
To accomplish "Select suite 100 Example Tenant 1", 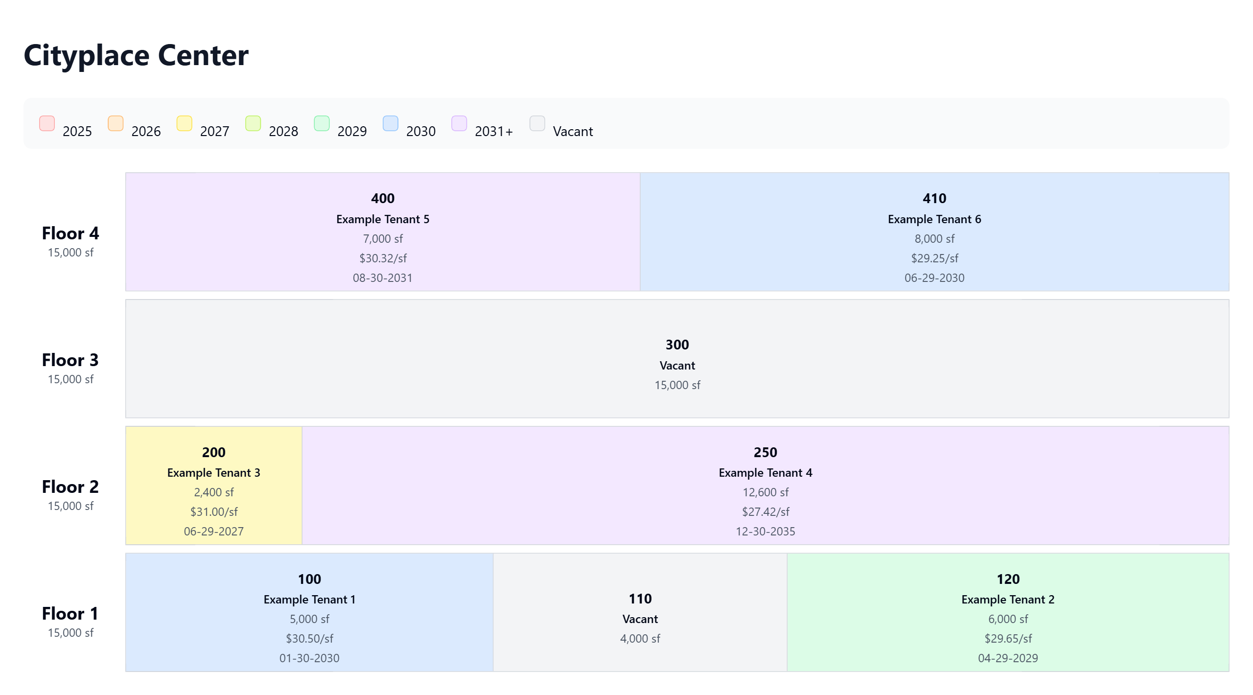I will (309, 612).
